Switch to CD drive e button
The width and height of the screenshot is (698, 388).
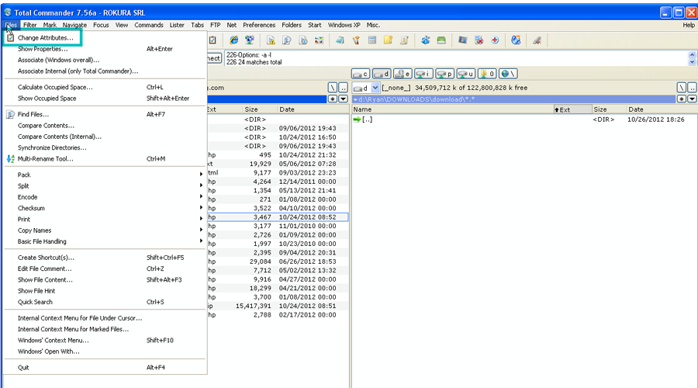point(403,74)
